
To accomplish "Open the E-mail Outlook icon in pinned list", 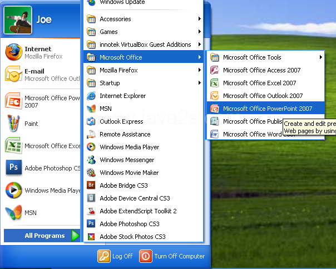I will pyautogui.click(x=14, y=74).
